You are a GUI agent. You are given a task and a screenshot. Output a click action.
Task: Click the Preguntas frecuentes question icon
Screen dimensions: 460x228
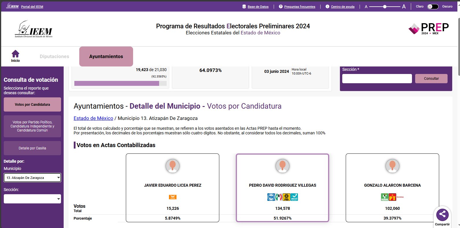281,7
